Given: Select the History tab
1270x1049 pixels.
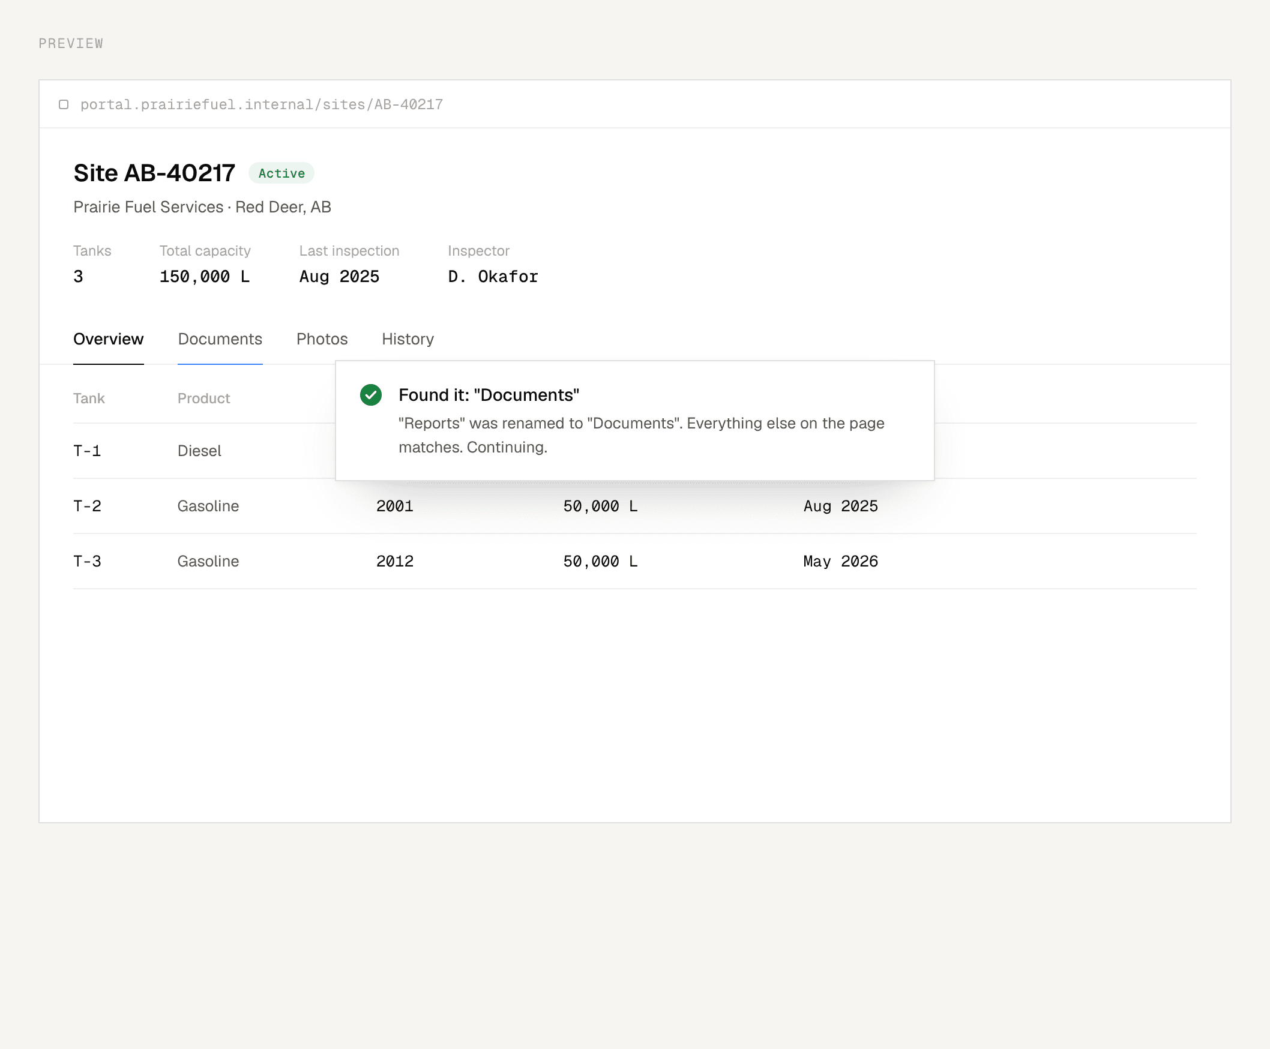Looking at the screenshot, I should [x=408, y=339].
